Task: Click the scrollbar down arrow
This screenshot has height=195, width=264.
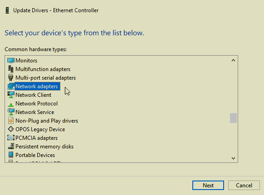Action: [233, 158]
